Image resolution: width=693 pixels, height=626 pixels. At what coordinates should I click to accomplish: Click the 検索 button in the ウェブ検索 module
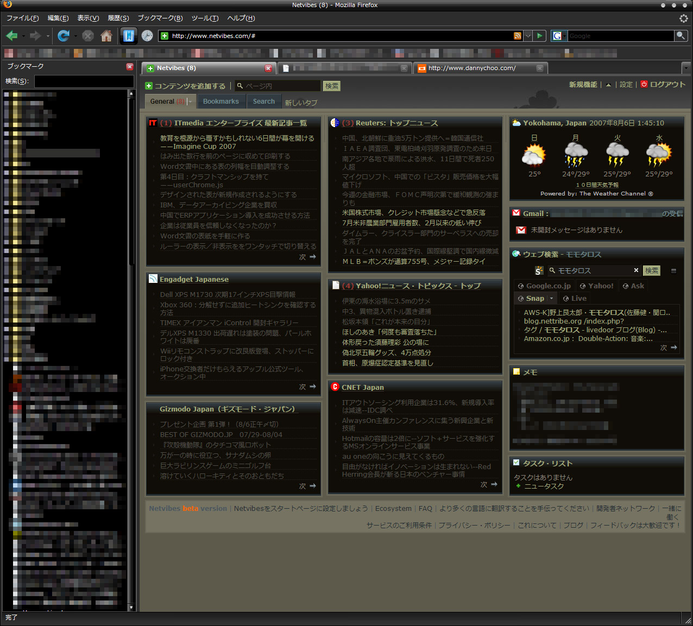pos(651,270)
